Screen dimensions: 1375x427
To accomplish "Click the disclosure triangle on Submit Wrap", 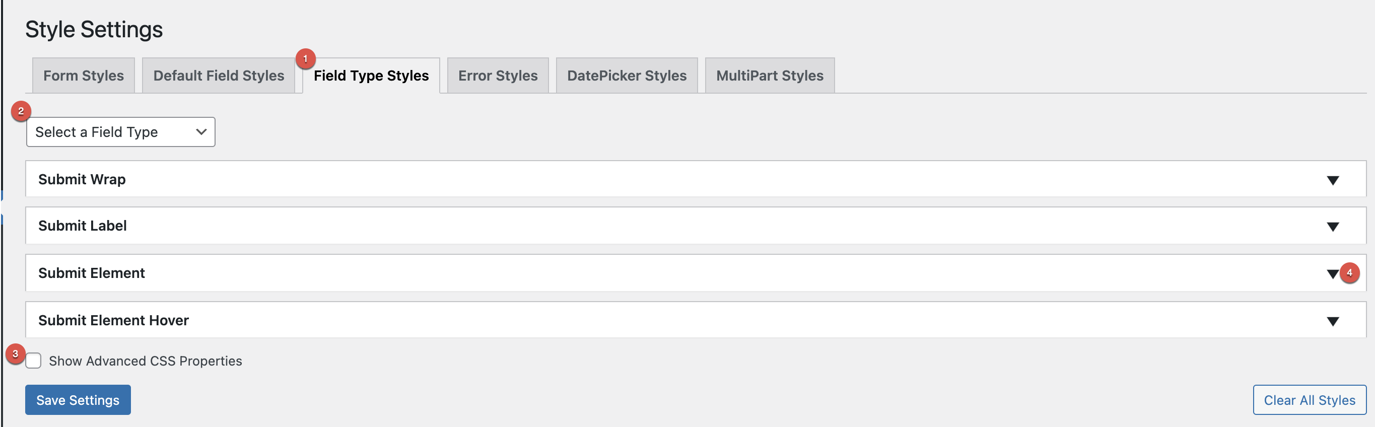I will pyautogui.click(x=1333, y=180).
